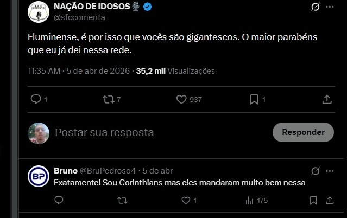This screenshot has height=218, width=347.
Task: Click the Grok icon on Bruno's comment
Action: (314, 170)
